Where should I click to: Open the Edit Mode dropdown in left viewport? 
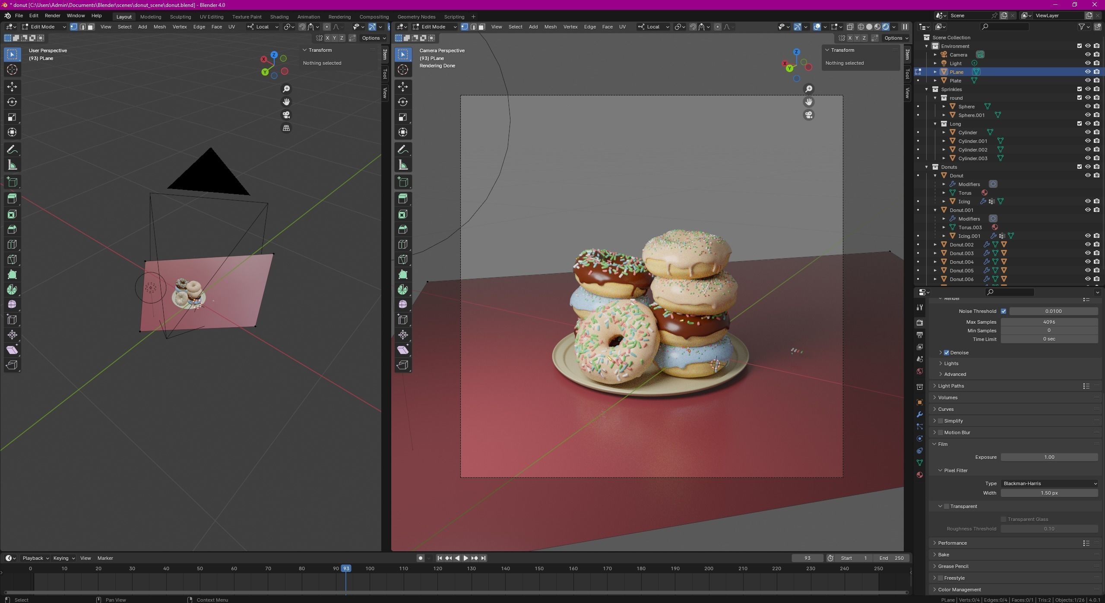44,27
